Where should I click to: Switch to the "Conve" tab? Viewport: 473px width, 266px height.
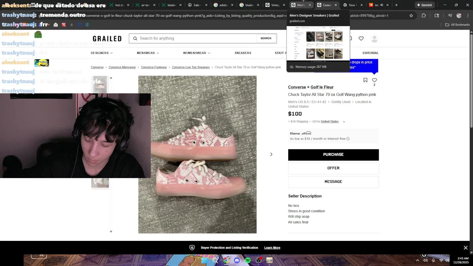tap(326, 5)
